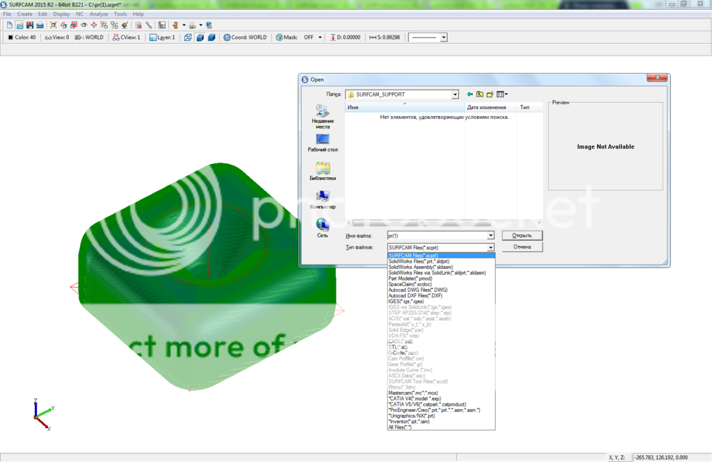
Task: Go back using the green arrow icon
Action: 470,94
